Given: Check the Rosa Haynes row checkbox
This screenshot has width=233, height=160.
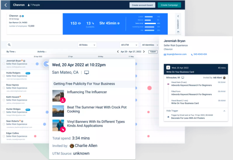Looking at the screenshot, I should click(4, 88).
